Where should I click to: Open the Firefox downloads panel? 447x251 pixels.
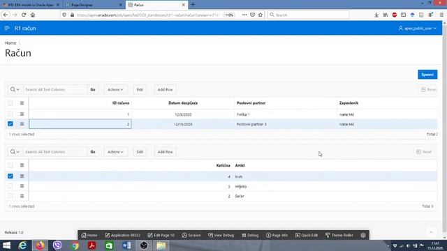pyautogui.click(x=376, y=15)
